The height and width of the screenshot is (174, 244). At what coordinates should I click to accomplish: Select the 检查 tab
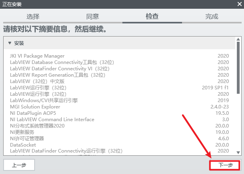click(152, 17)
